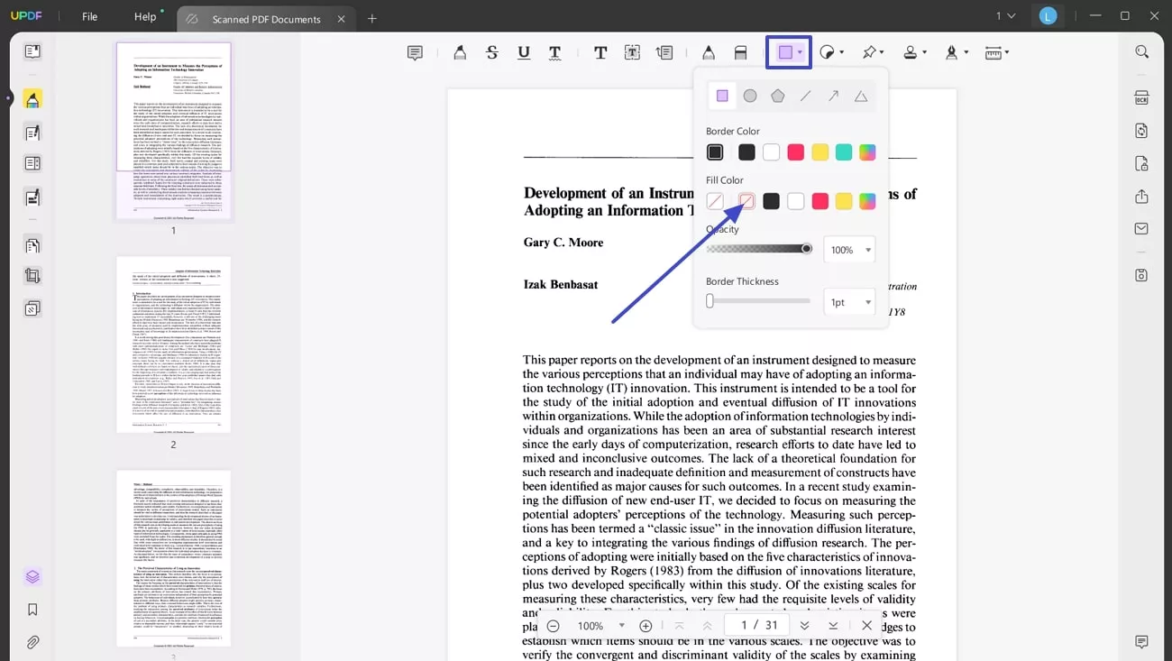
Task: Select the Pencil drawing tool
Action: click(709, 53)
